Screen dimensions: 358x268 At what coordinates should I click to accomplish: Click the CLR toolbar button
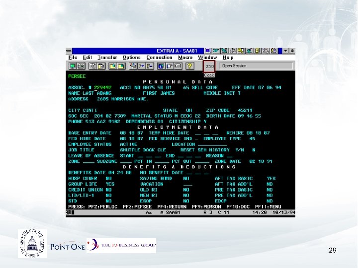tap(178, 66)
